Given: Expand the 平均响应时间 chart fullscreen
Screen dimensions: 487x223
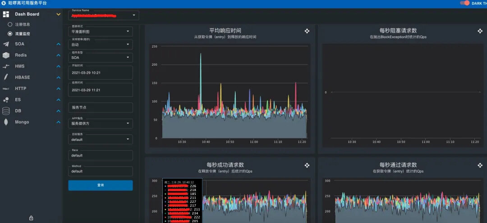Looking at the screenshot, I should 307,31.
